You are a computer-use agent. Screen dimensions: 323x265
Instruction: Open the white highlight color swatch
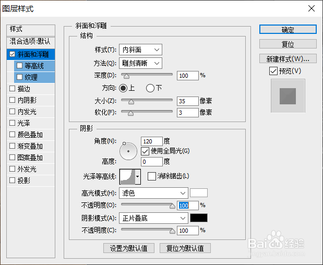click(x=199, y=192)
